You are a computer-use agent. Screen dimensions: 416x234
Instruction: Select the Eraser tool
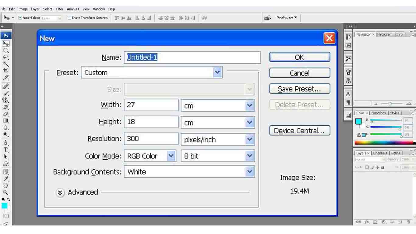coord(6,114)
